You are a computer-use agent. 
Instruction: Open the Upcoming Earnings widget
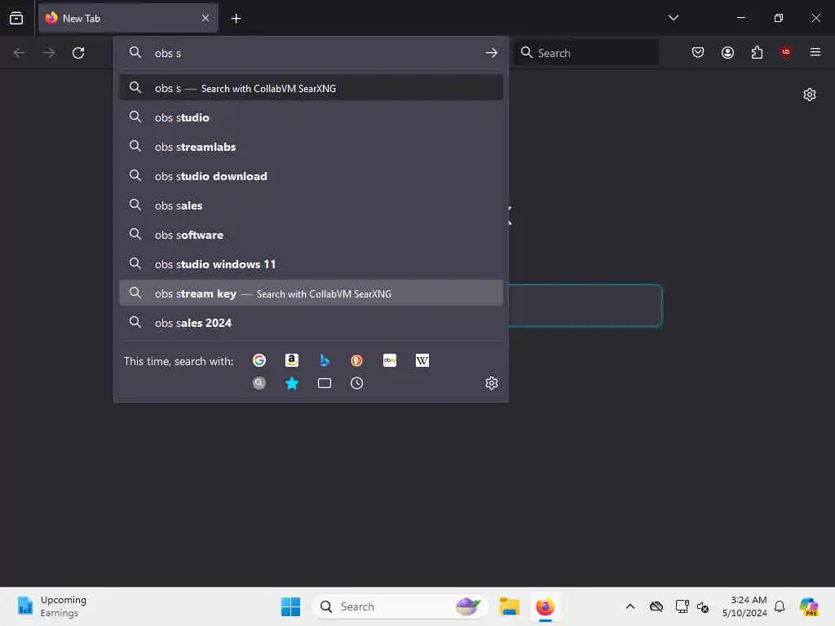click(52, 606)
